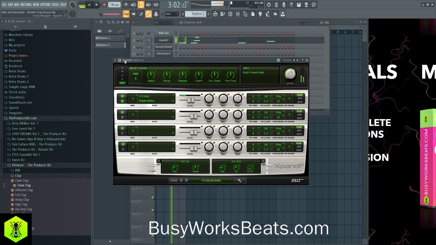
Task: Click the FX2 EQ knob
Action: (236, 167)
